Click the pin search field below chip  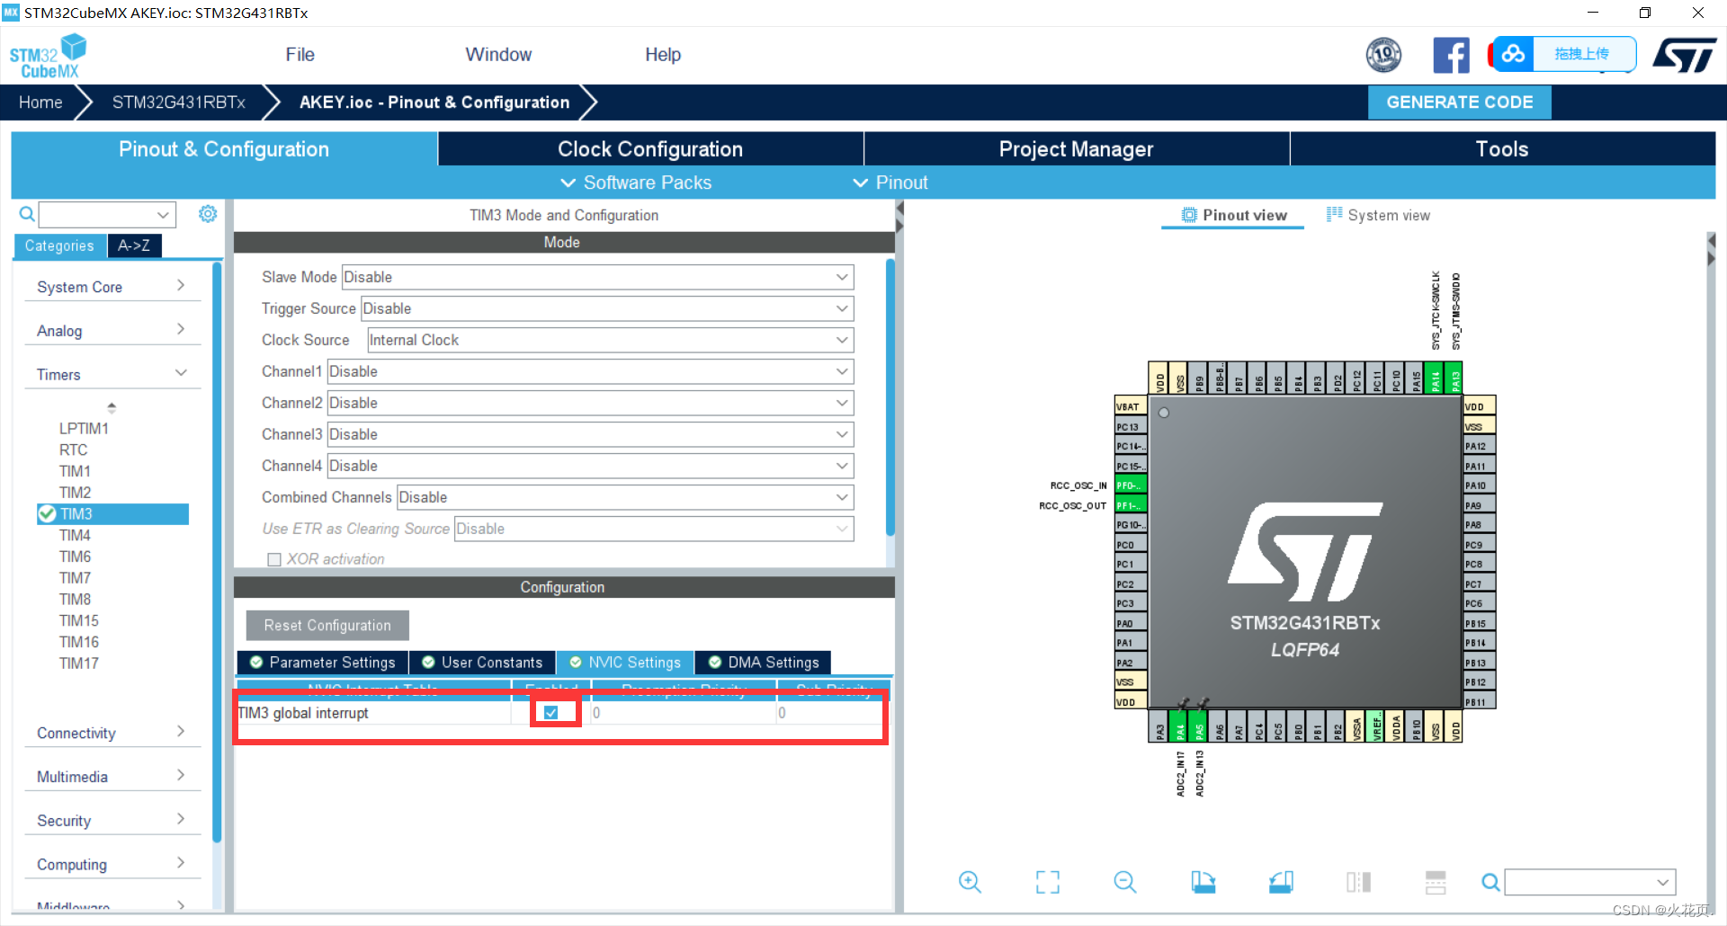[1591, 882]
